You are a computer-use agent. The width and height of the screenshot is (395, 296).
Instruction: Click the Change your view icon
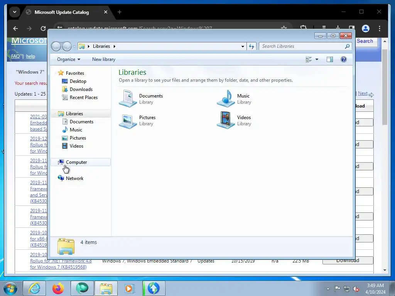click(309, 59)
